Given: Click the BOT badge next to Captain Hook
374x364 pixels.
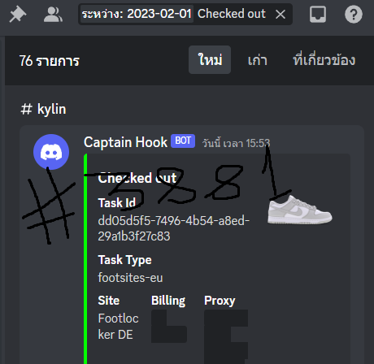Looking at the screenshot, I should (183, 141).
